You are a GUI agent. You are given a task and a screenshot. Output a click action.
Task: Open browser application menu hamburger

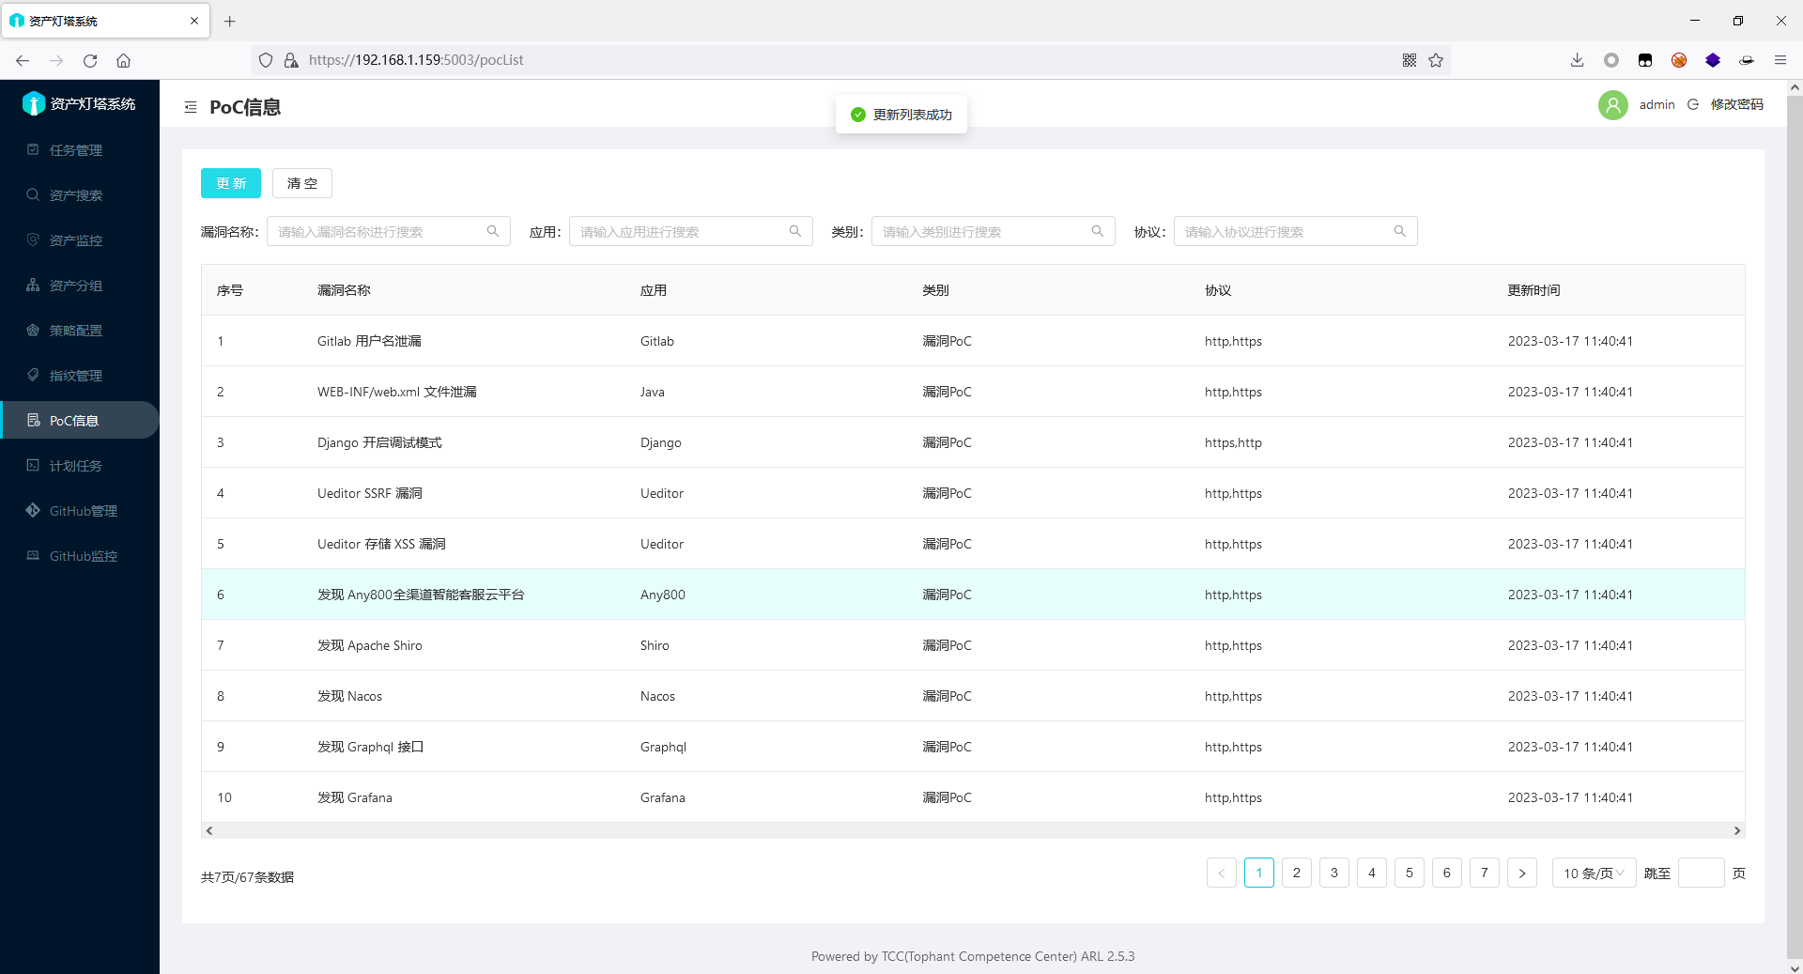click(1780, 60)
